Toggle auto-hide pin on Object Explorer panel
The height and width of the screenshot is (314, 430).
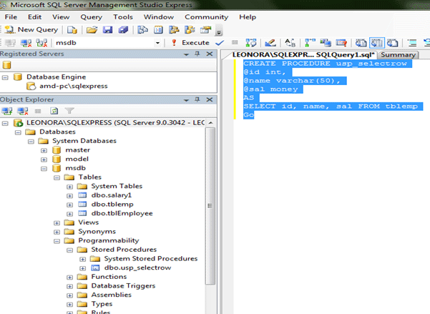(197, 99)
